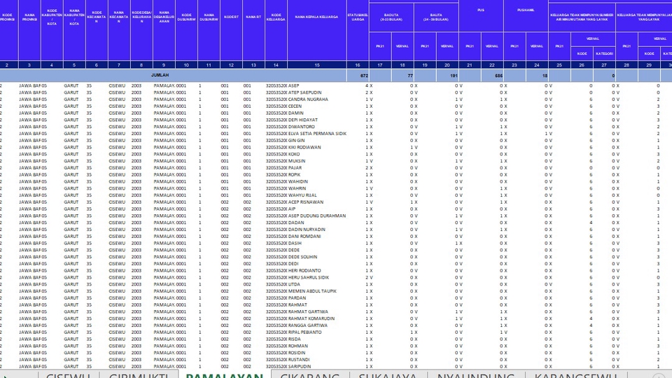Select the name cell ROPIK
Image resolution: width=672 pixels, height=378 pixels.
coord(295,175)
